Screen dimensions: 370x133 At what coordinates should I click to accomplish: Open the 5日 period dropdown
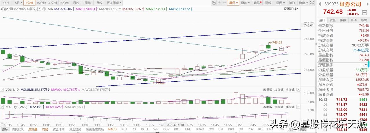pos(19,3)
